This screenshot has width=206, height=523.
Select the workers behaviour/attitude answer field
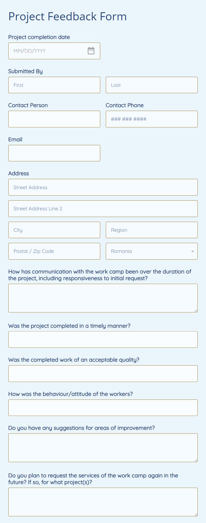(103, 408)
